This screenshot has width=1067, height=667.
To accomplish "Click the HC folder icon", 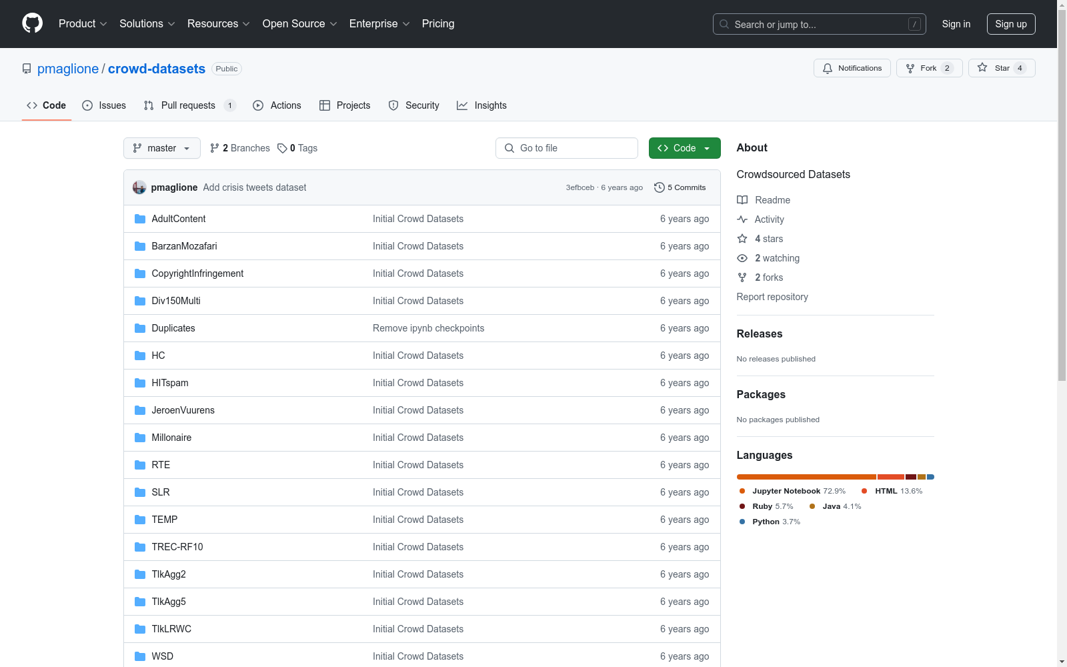I will click(x=140, y=356).
